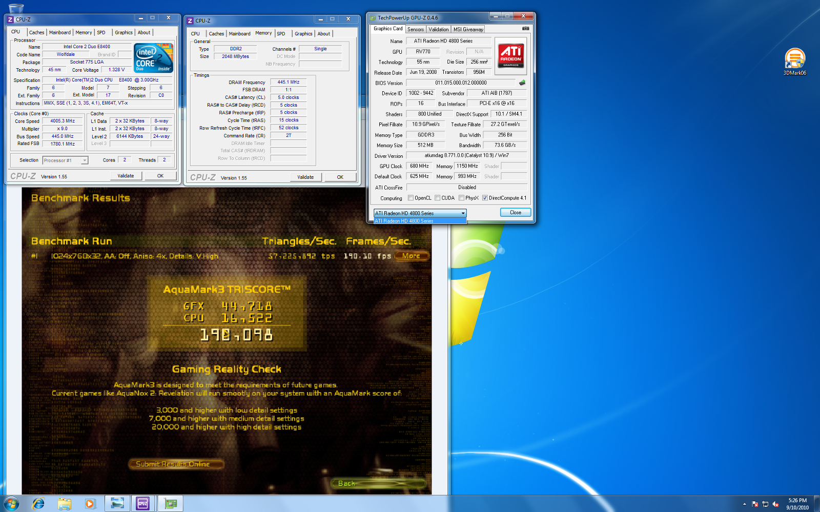Click the muted volume tray icon
The width and height of the screenshot is (820, 512).
[x=775, y=504]
